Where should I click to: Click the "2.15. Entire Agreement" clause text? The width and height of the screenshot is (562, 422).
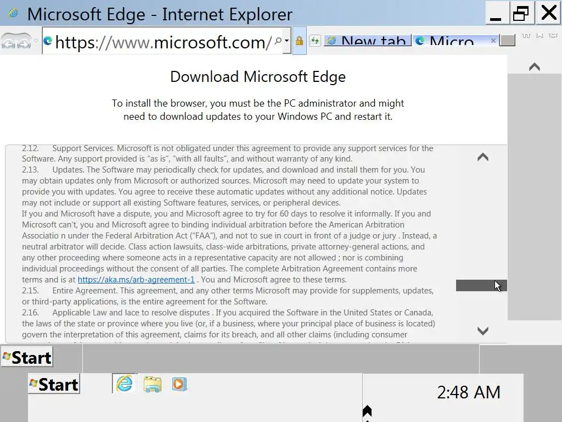tap(228, 296)
